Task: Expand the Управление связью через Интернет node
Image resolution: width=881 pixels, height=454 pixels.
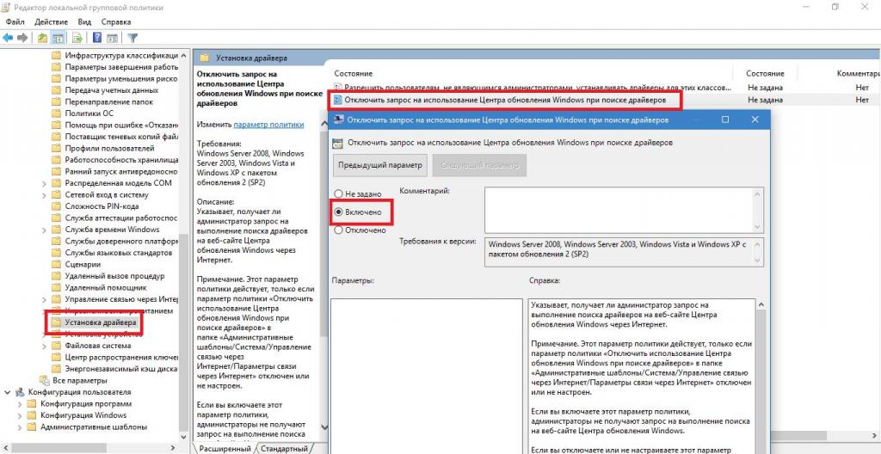Action: tap(45, 299)
